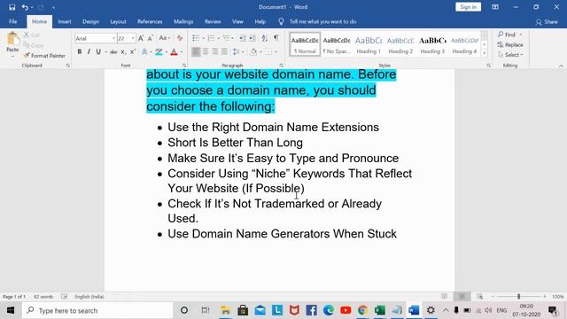Apply the Heading 1 style

[x=369, y=45]
